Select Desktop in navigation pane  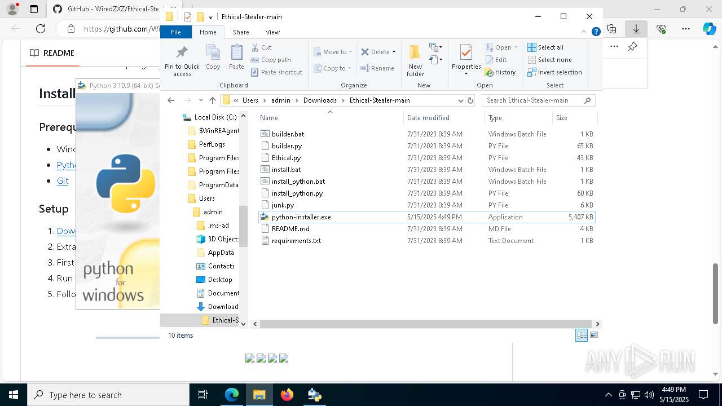(214, 280)
